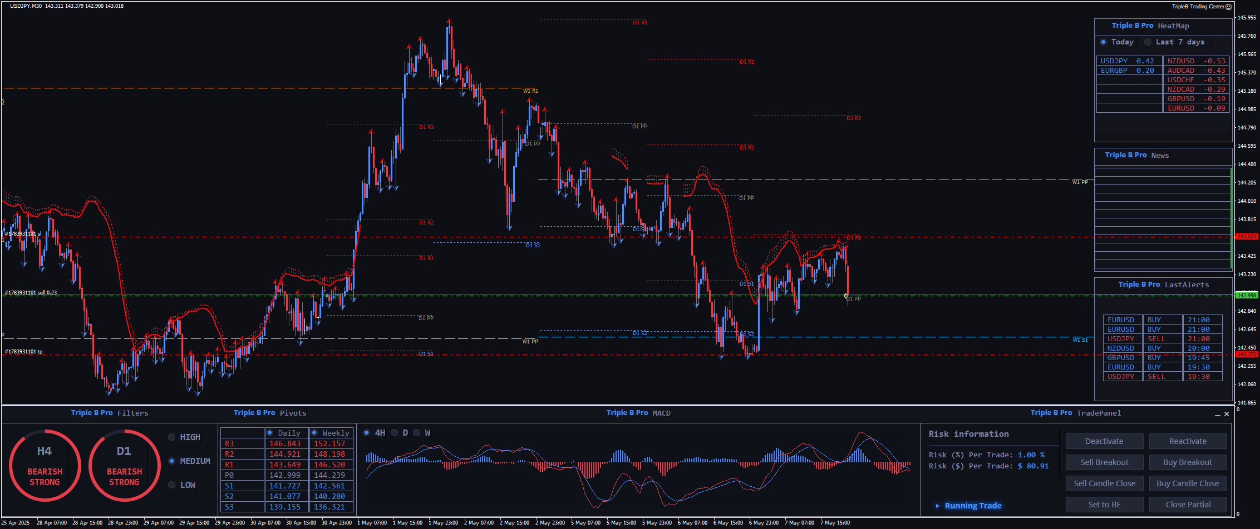Click the Close Partial button
This screenshot has width=1260, height=529.
1188,505
